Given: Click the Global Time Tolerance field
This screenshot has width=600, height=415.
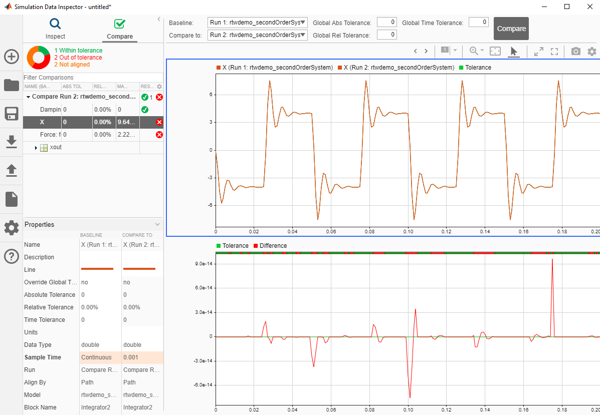Looking at the screenshot, I should point(479,22).
